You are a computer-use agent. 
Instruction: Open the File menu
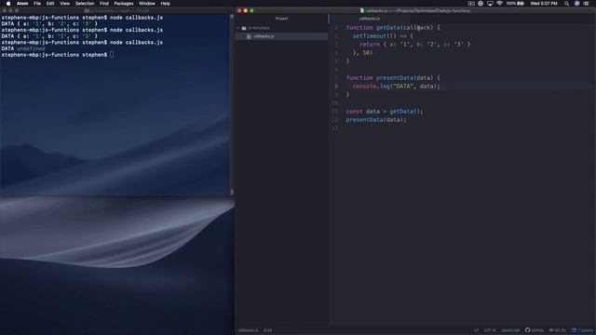coord(37,4)
